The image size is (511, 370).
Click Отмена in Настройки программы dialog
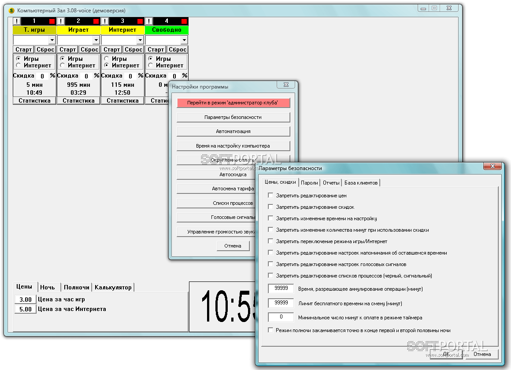(x=233, y=246)
